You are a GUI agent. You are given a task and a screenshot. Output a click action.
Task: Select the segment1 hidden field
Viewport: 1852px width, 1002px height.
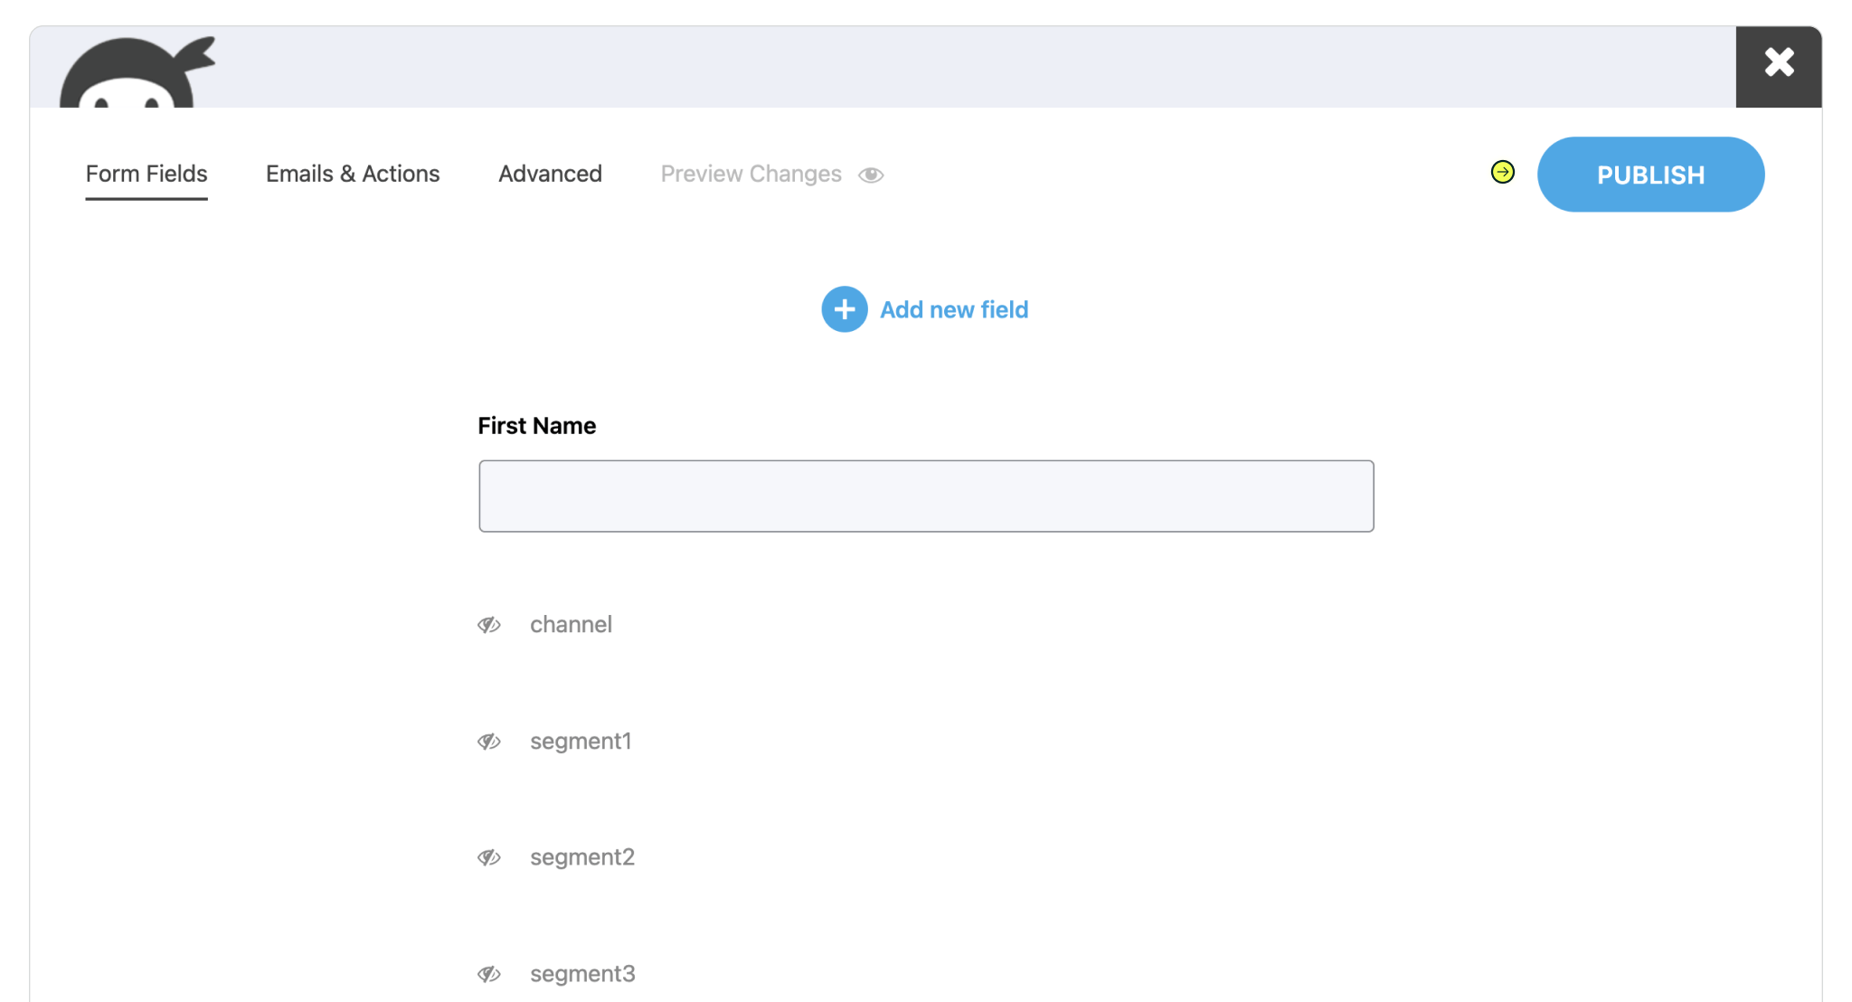tap(581, 742)
